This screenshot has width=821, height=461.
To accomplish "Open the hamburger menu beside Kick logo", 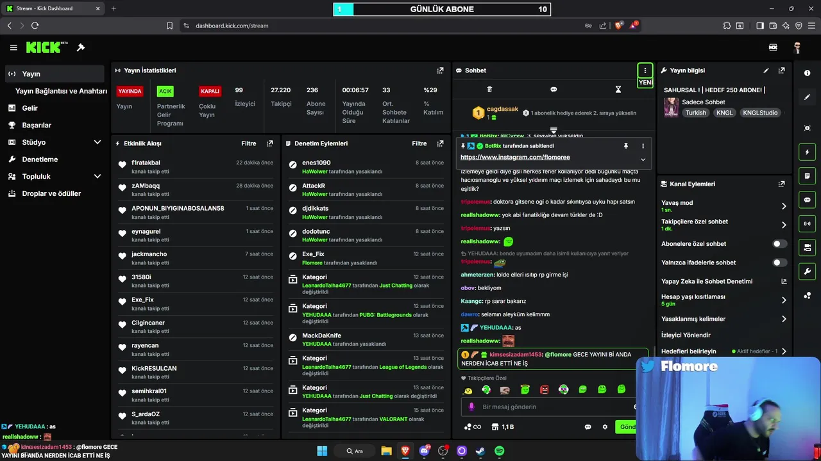I will (x=13, y=47).
